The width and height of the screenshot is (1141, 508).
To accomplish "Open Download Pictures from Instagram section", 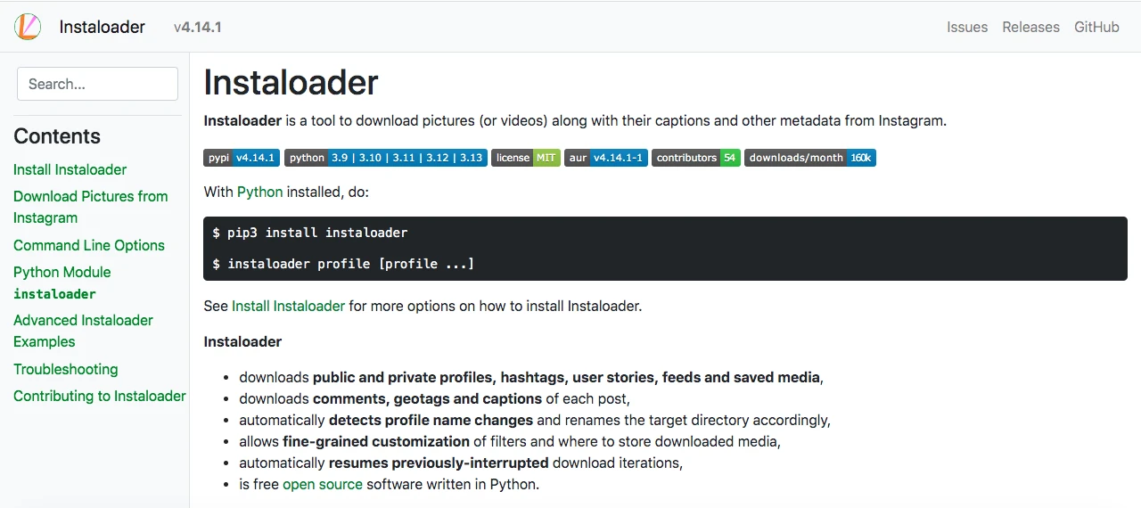I will tap(90, 207).
